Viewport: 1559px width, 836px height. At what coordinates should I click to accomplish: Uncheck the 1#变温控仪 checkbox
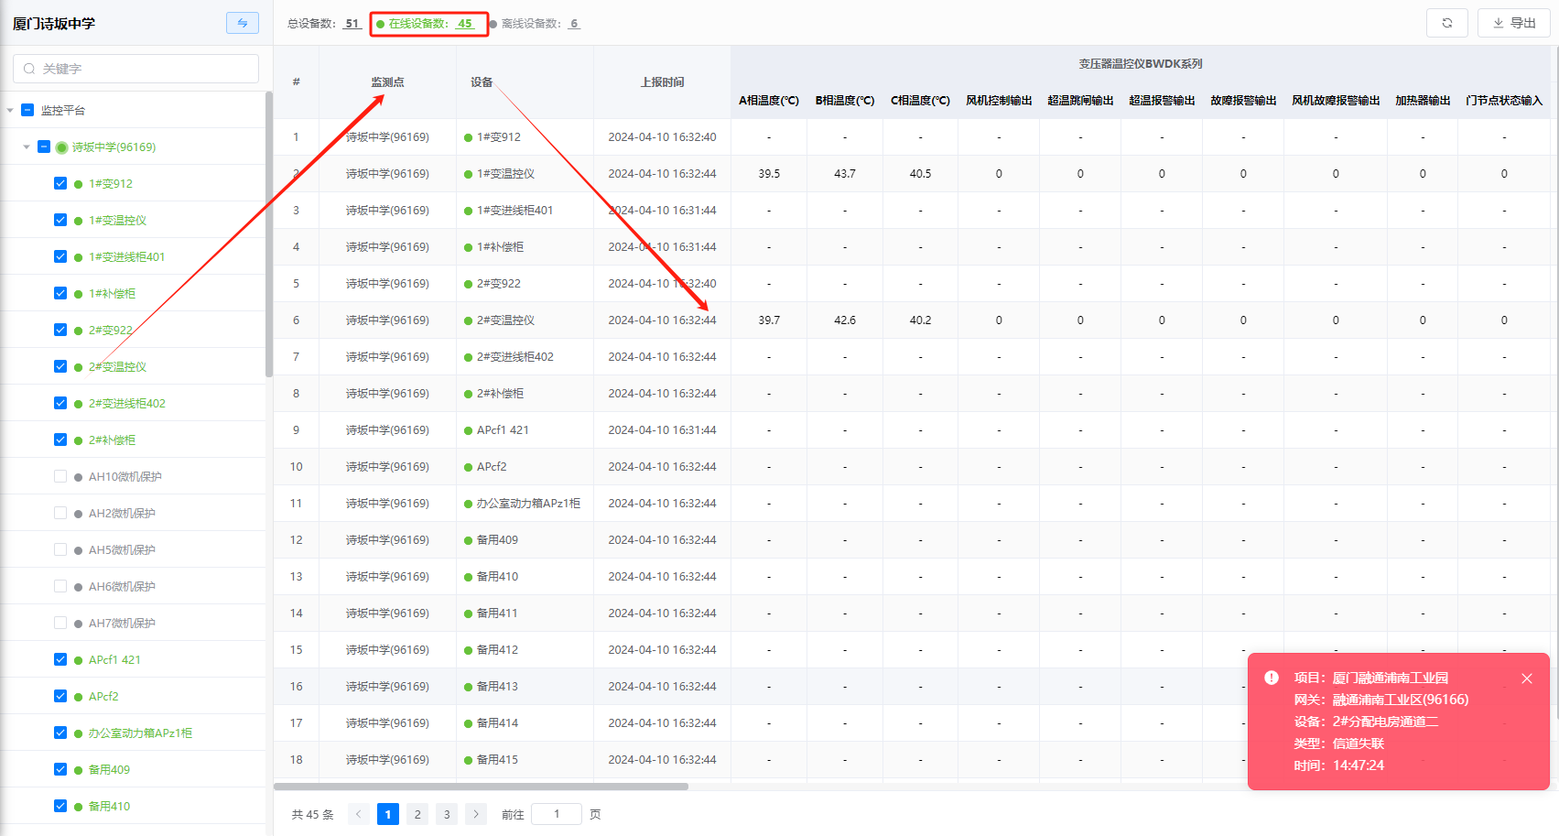[60, 220]
